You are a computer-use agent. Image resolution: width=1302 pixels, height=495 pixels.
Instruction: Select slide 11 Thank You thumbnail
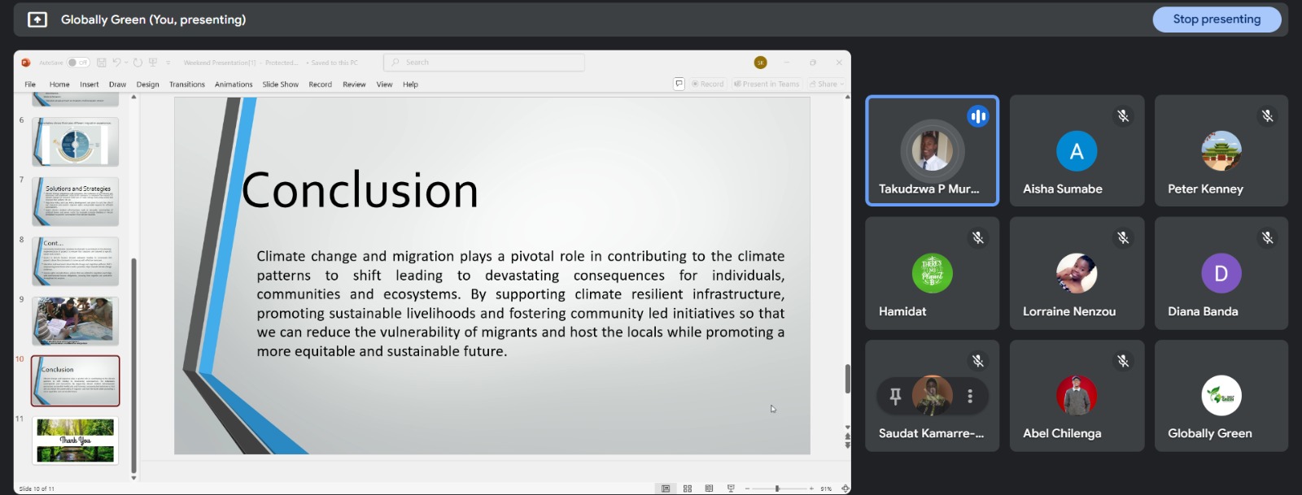pos(76,441)
